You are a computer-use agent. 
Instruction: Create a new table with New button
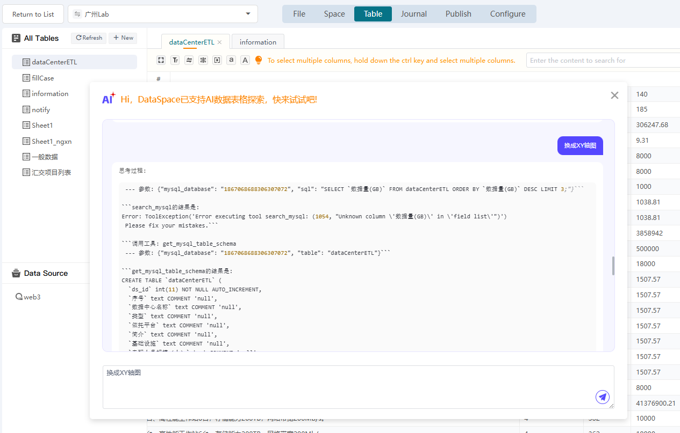click(x=123, y=38)
